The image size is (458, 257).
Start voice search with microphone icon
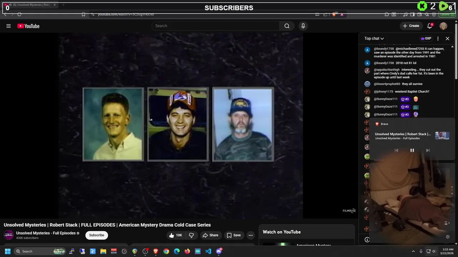coord(303,26)
